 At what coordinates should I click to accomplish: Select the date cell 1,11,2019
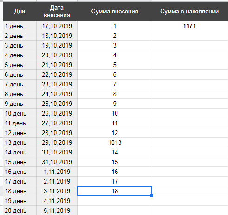(57, 172)
